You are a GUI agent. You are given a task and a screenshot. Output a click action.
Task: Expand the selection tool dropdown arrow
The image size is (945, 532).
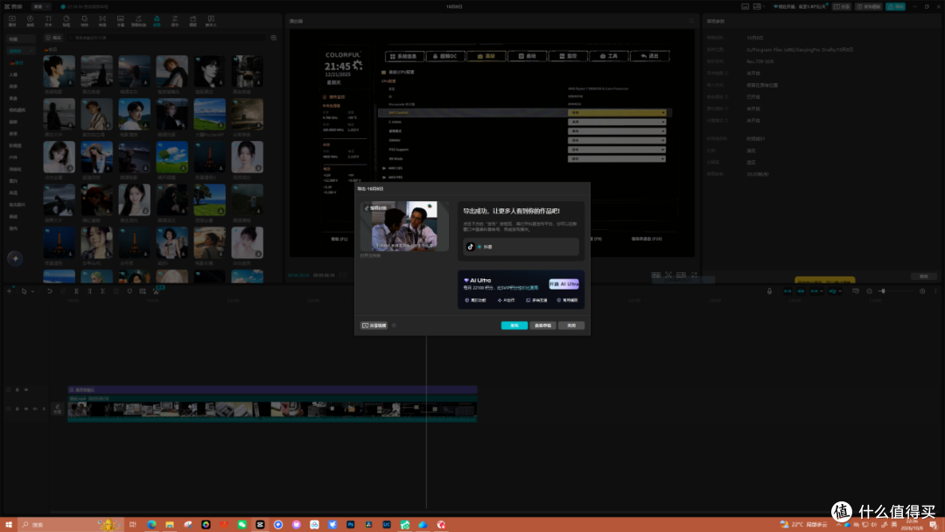tap(32, 291)
